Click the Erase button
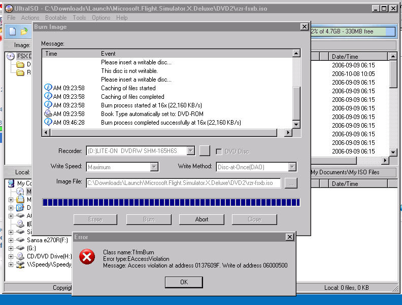The height and width of the screenshot is (305, 402). [95, 219]
